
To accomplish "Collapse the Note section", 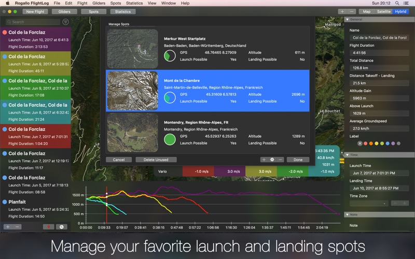I will pyautogui.click(x=347, y=214).
